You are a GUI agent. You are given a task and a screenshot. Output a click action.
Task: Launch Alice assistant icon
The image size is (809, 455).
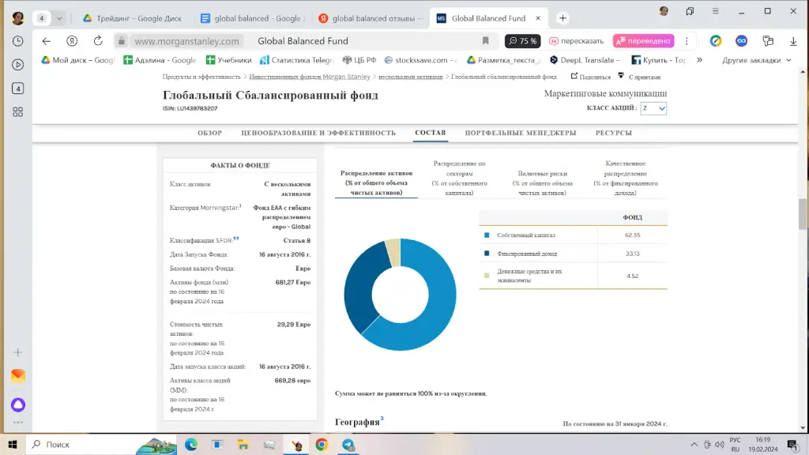coord(18,405)
